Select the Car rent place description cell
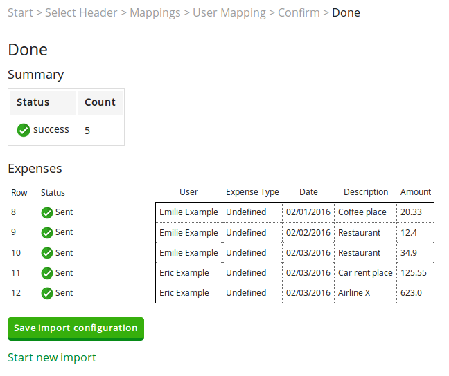The width and height of the screenshot is (449, 376). [x=365, y=273]
